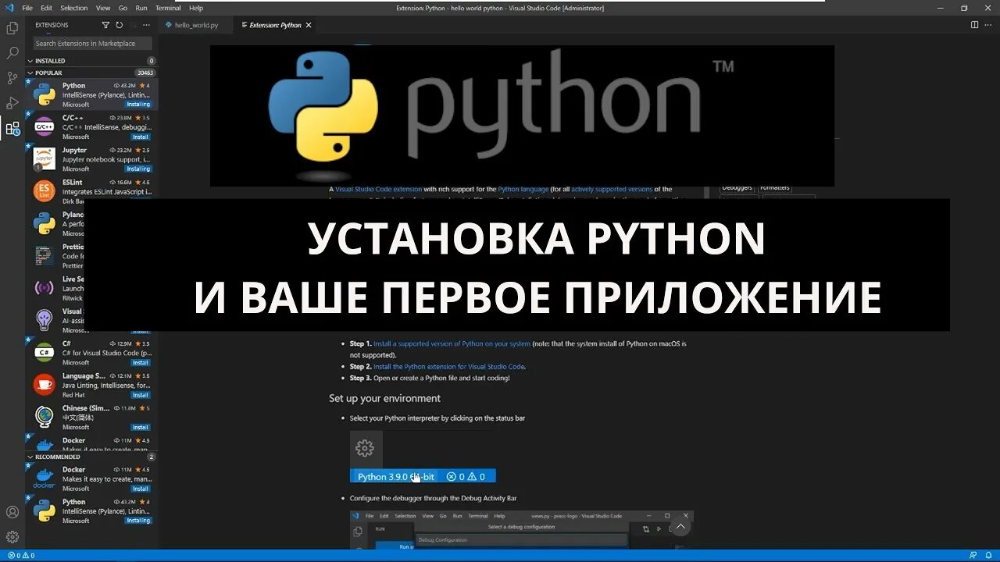Open the Selection menu

coord(73,8)
